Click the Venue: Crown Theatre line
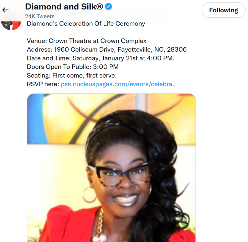 tap(87, 41)
